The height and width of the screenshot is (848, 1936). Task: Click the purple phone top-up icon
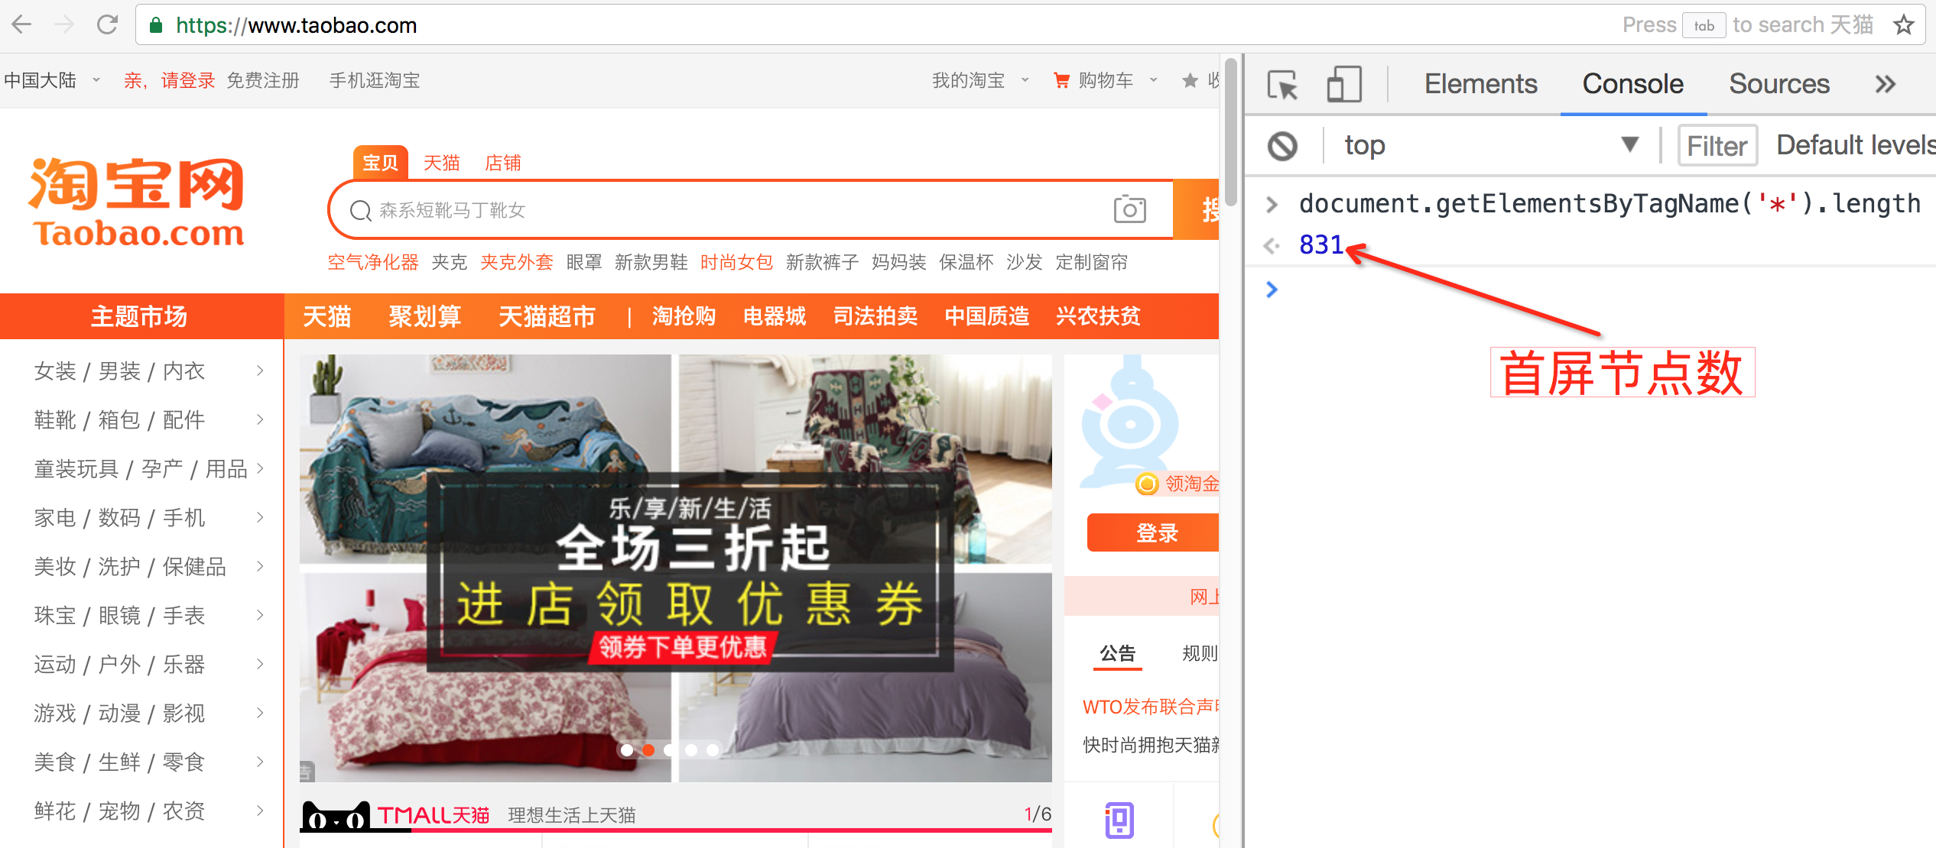(x=1119, y=820)
